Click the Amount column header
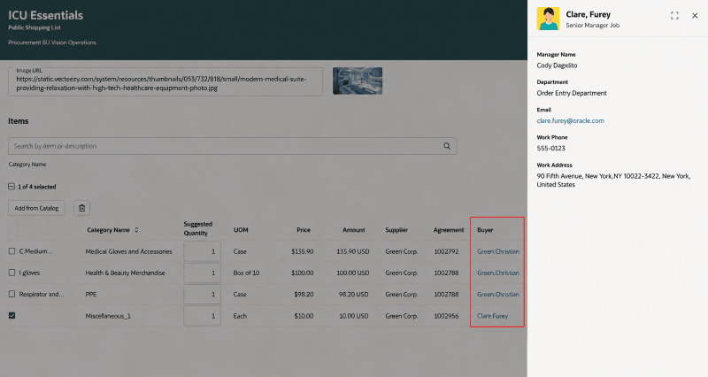This screenshot has height=377, width=708. (353, 230)
